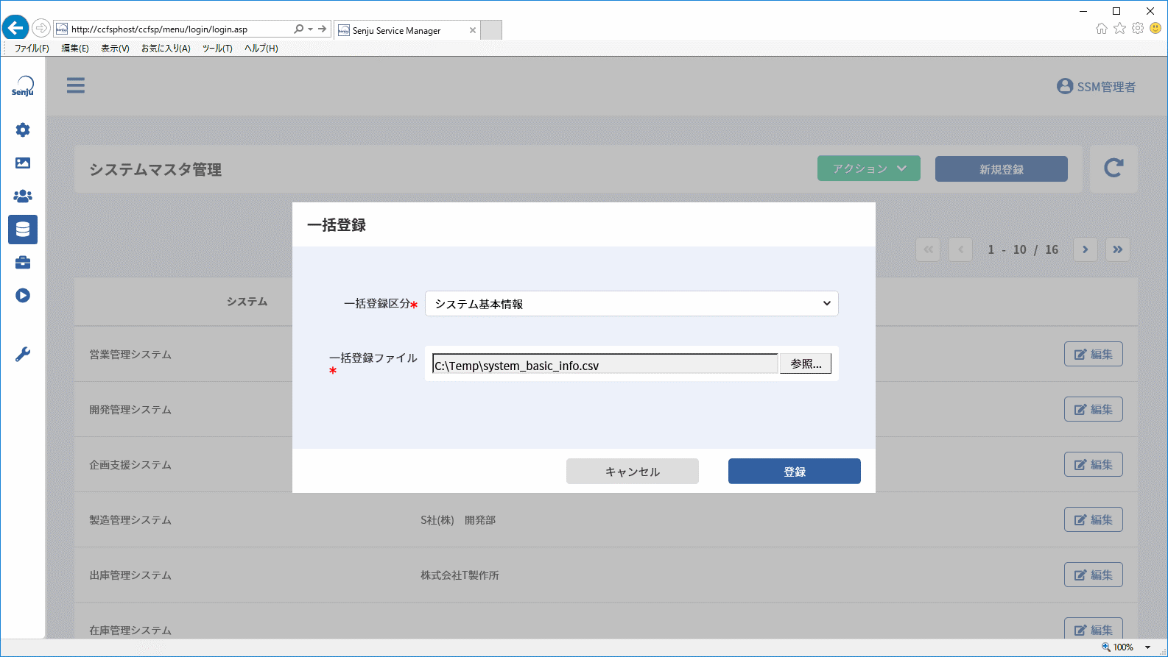Open the 編集(E) menu

pyautogui.click(x=75, y=49)
